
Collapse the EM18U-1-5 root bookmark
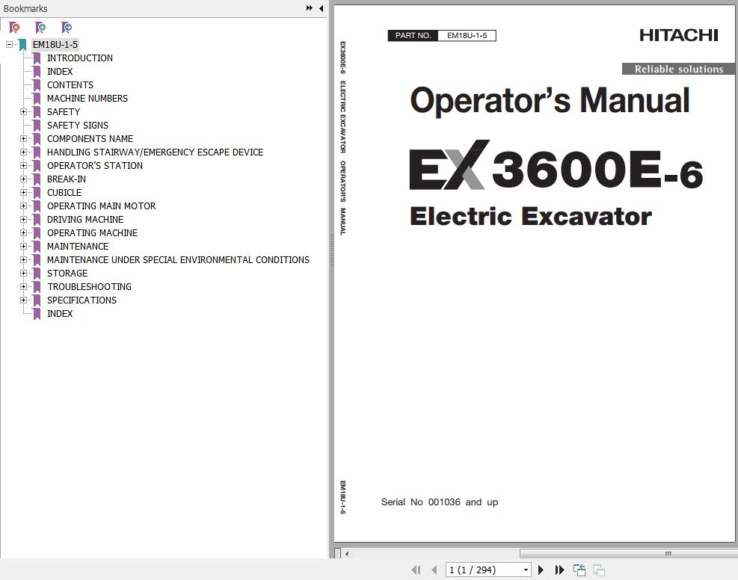tap(9, 45)
